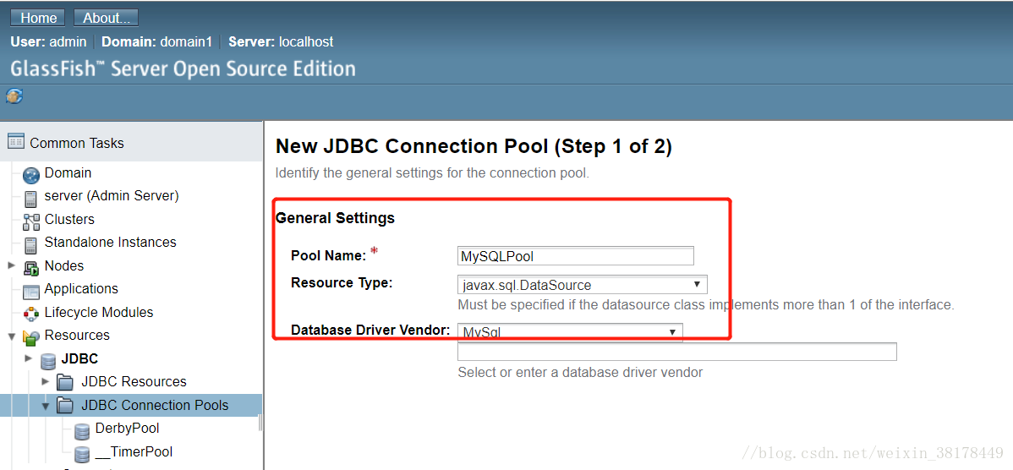Click the refresh globe icon in header

point(14,96)
